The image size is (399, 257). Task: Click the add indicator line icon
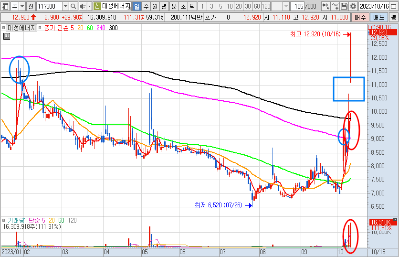click(x=335, y=6)
